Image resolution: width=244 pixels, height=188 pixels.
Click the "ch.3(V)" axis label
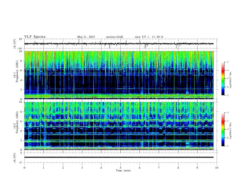[15, 158]
